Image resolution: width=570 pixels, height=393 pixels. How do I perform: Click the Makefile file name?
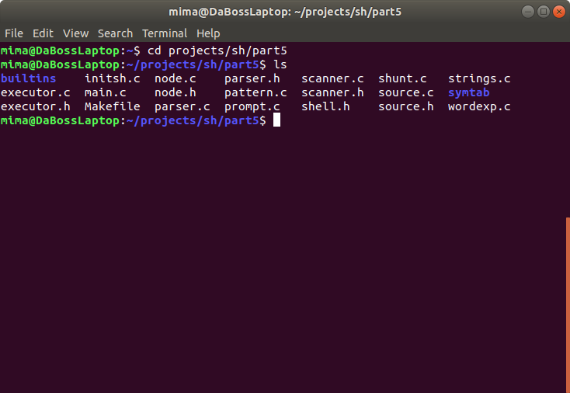click(113, 106)
